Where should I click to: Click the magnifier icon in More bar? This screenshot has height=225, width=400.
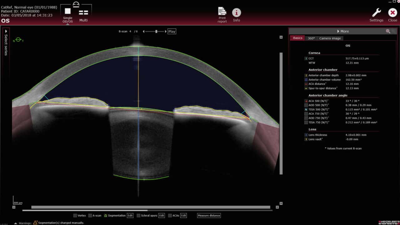388,31
